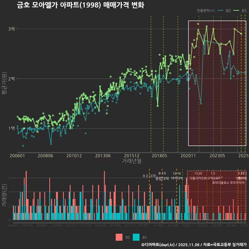Click the 200601 label on volume chart axis
This screenshot has width=249, height=249.
click(13, 225)
